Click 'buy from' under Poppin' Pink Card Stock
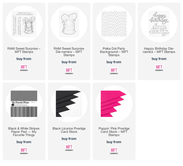This screenshot has height=166, width=183. [x=114, y=142]
